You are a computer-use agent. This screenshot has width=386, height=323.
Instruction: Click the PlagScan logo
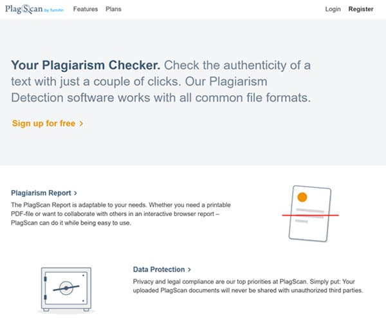(x=35, y=9)
